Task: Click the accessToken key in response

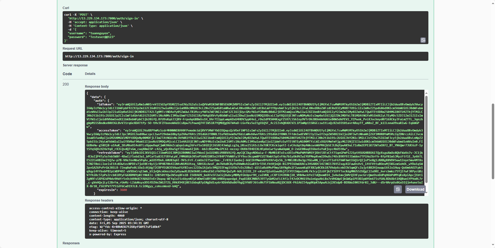Action: pyautogui.click(x=109, y=131)
